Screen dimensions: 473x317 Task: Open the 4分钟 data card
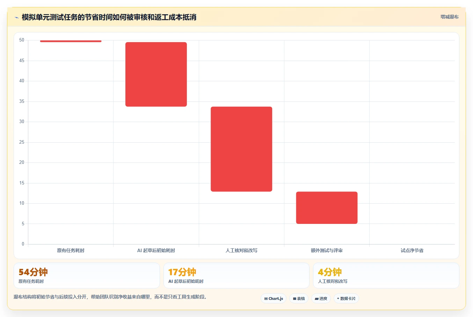(x=386, y=276)
